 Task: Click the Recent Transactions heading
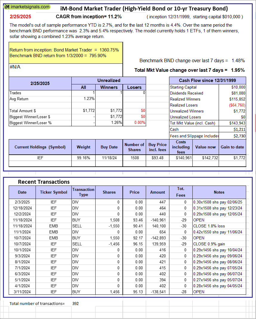pyautogui.click(x=44, y=182)
